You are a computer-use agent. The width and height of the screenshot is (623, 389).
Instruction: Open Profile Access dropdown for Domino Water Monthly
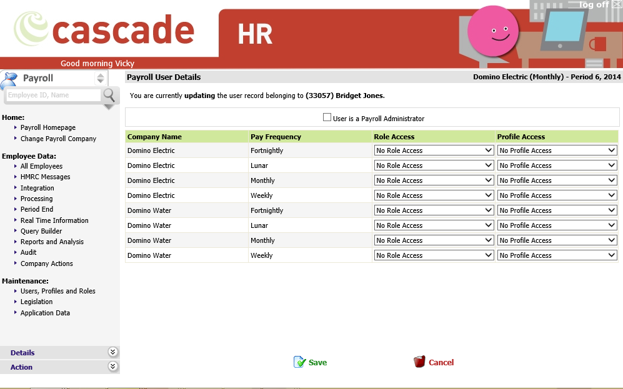[557, 240]
